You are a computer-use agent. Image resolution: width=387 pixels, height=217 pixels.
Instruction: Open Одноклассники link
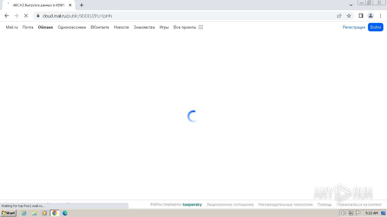tap(72, 27)
